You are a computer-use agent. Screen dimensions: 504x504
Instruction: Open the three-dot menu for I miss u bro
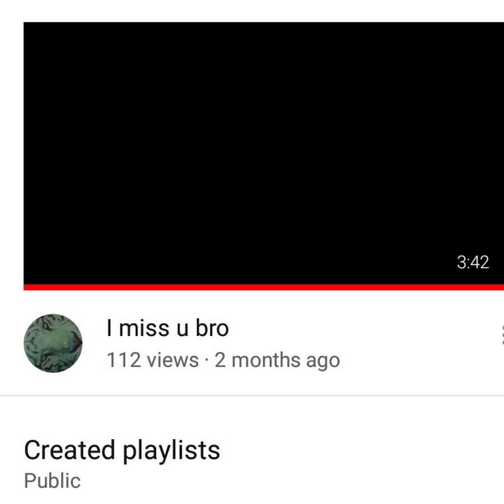(502, 335)
